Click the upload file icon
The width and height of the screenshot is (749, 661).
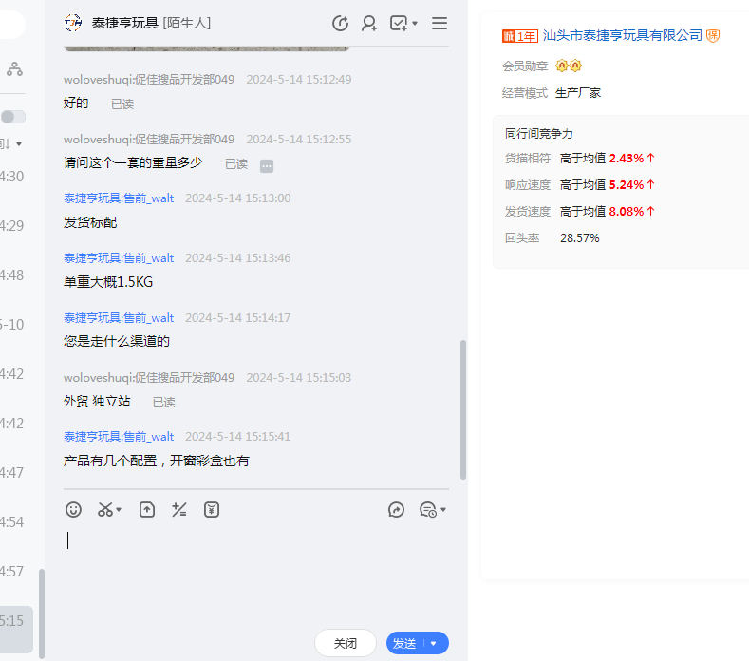coord(147,510)
